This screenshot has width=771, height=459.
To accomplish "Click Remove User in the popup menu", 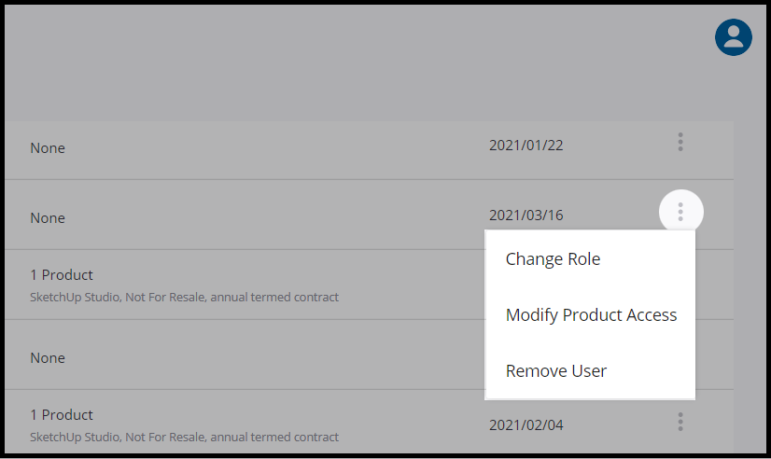I will (556, 371).
